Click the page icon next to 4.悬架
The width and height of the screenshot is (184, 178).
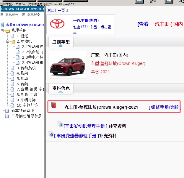pyautogui.click(x=12, y=73)
